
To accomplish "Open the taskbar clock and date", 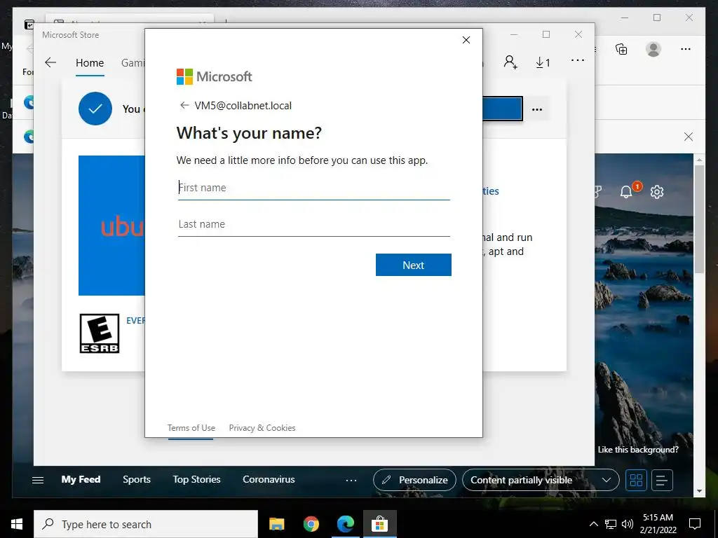I will tap(658, 524).
